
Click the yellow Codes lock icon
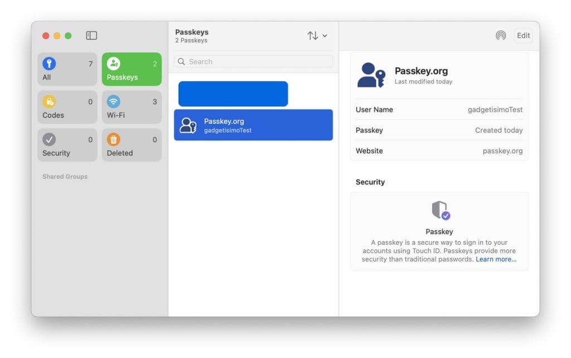pyautogui.click(x=49, y=101)
